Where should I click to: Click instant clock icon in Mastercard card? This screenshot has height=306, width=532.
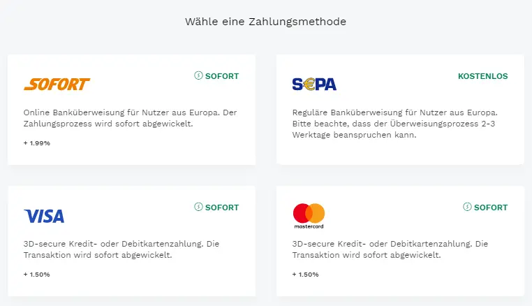(x=467, y=207)
